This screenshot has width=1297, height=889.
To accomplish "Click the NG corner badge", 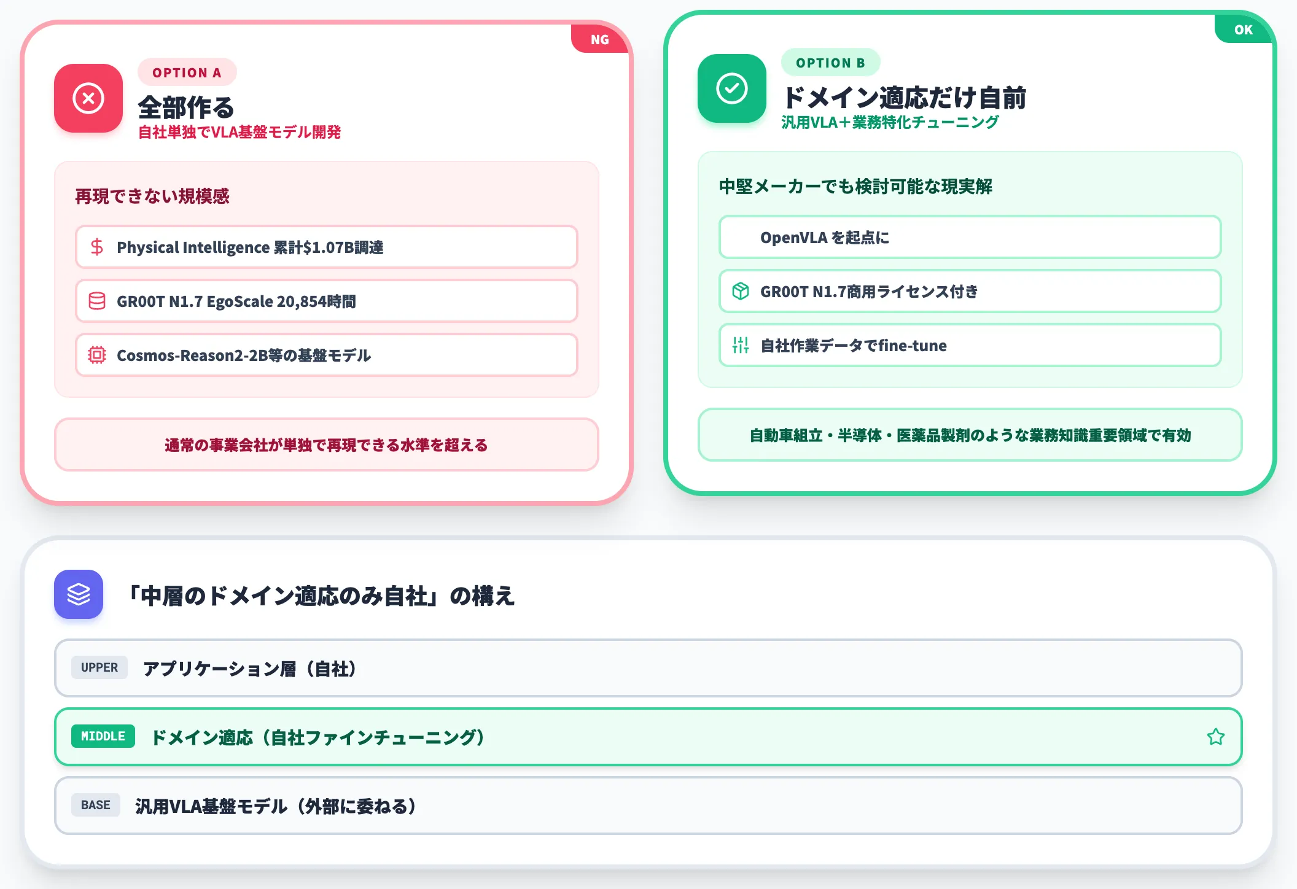I will [600, 39].
